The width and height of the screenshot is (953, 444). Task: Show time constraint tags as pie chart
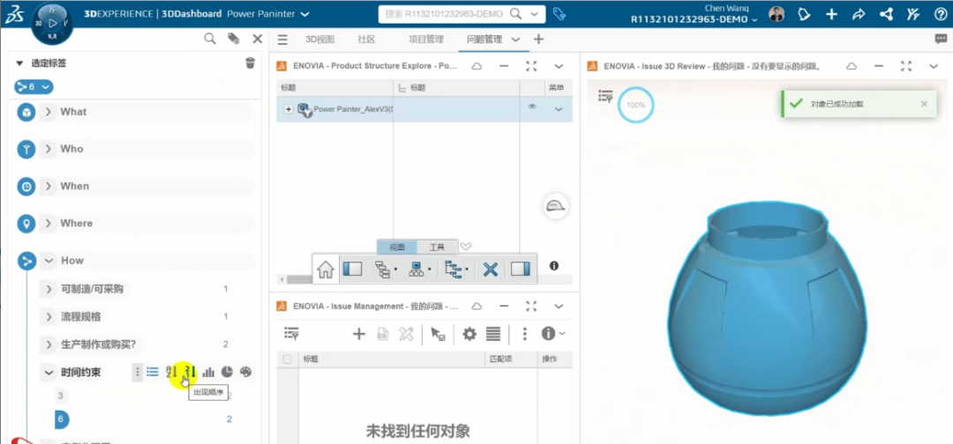click(227, 372)
